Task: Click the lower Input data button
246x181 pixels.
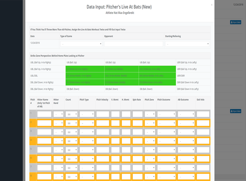Action: [x=235, y=111]
